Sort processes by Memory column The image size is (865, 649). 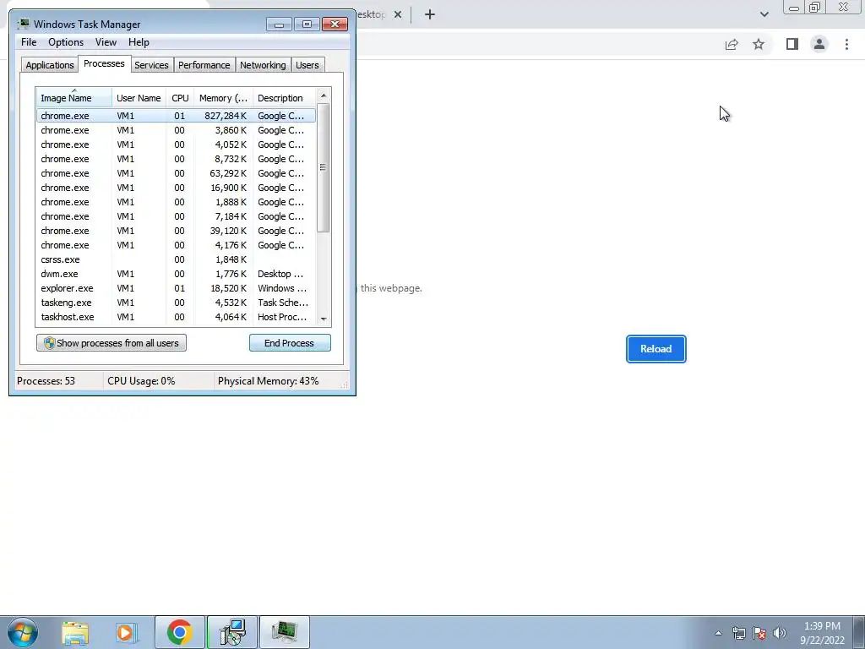[x=223, y=98]
